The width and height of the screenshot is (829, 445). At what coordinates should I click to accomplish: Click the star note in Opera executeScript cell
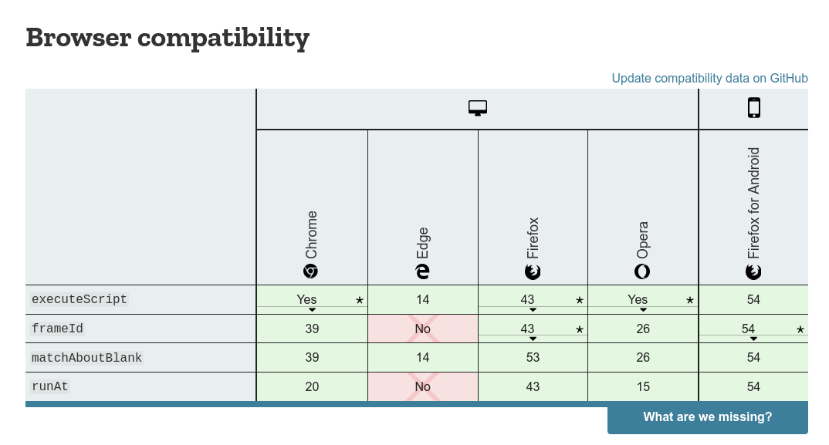point(690,300)
